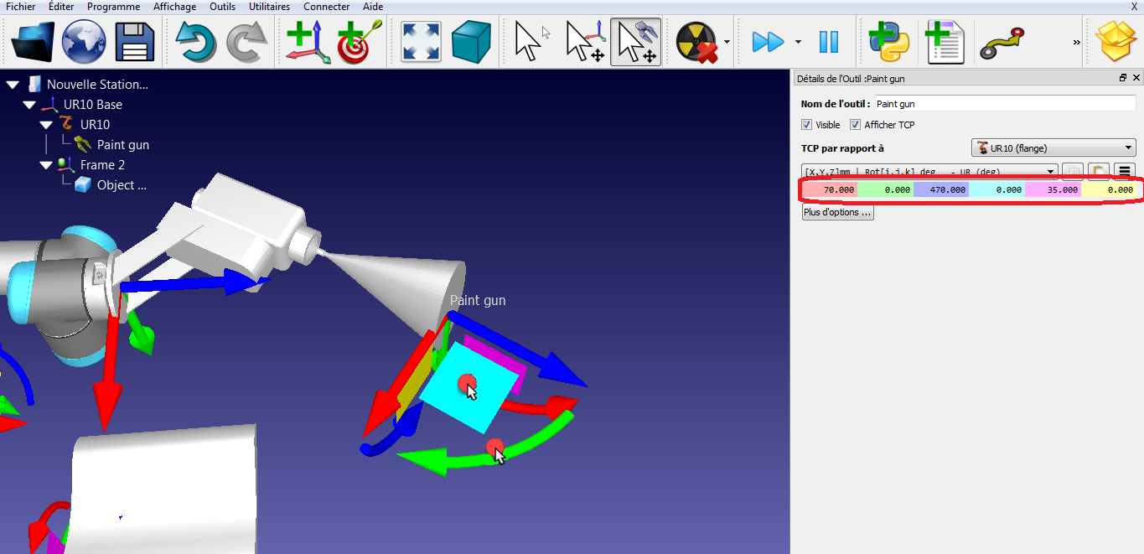1144x554 pixels.
Task: Open the pose format XYZ Rot dropdown
Action: [x=929, y=171]
